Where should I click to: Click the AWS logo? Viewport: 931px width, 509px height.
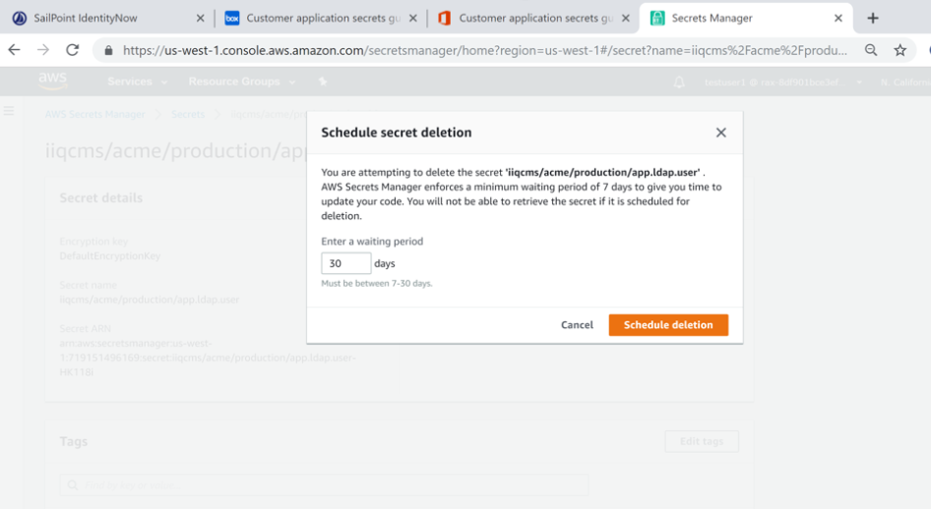(53, 82)
